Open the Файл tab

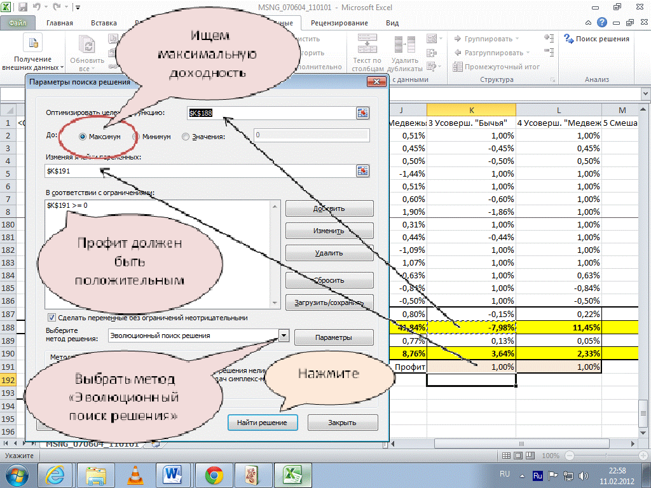[x=17, y=23]
